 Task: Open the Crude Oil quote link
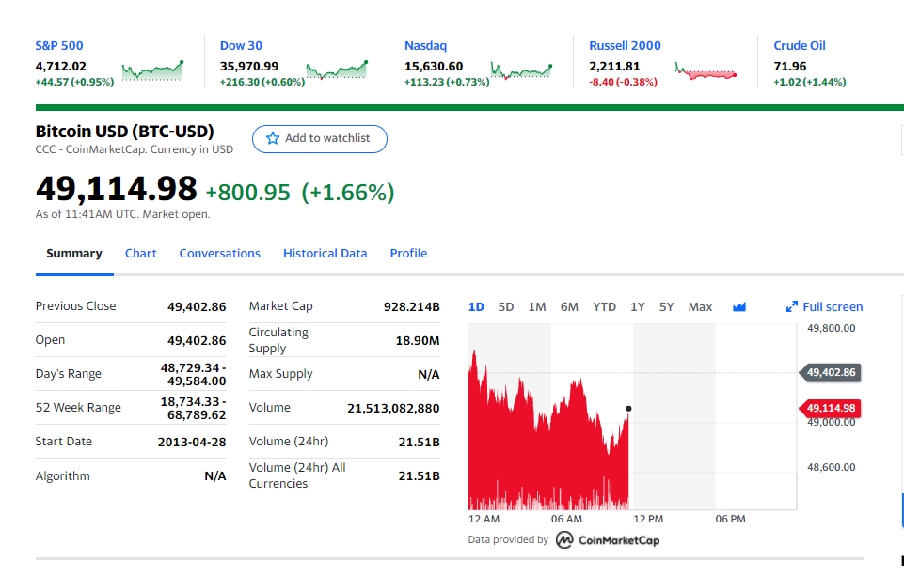(799, 45)
